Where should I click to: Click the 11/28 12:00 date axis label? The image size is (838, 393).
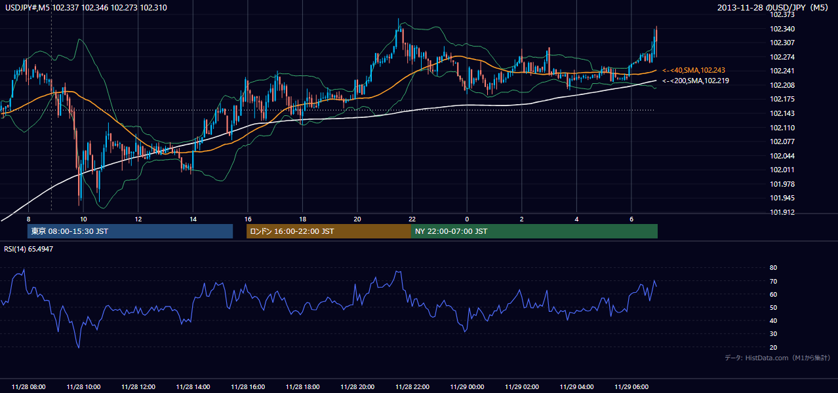coord(138,387)
